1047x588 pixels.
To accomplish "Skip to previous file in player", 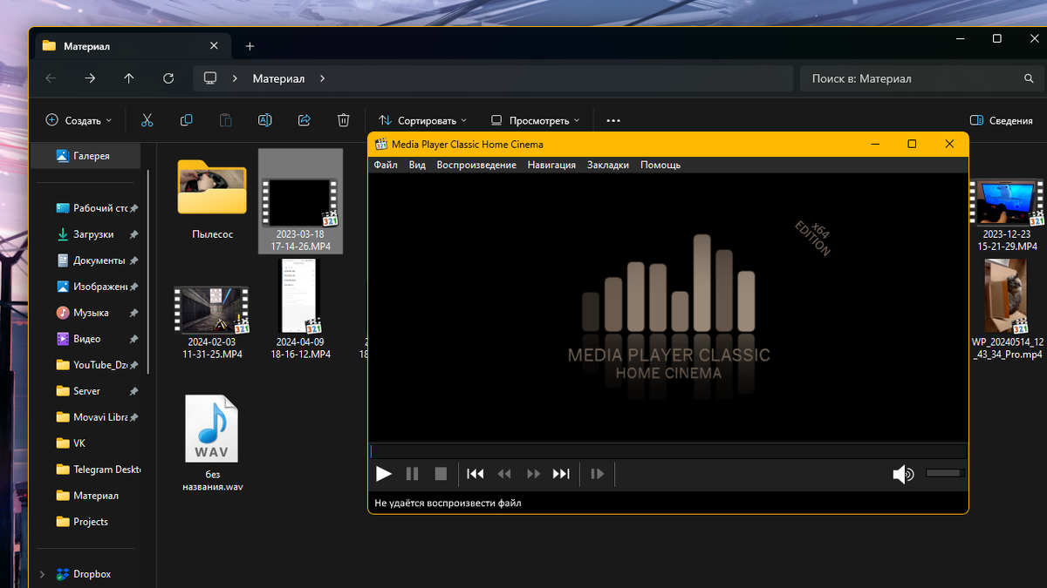I will [x=476, y=474].
